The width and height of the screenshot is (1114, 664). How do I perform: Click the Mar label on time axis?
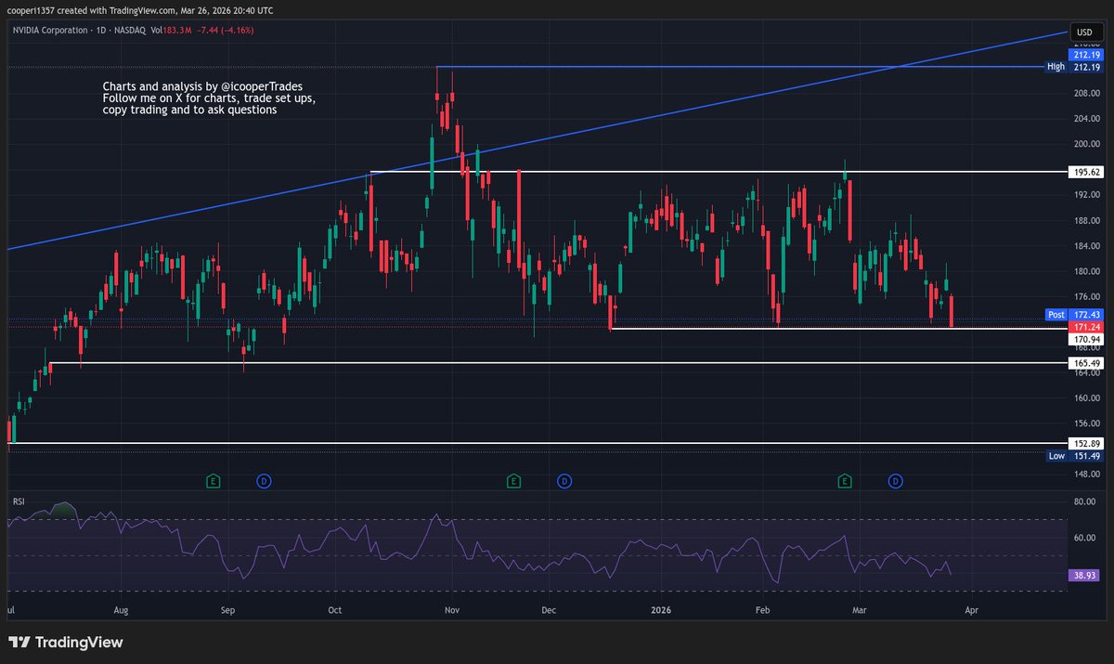tap(860, 611)
